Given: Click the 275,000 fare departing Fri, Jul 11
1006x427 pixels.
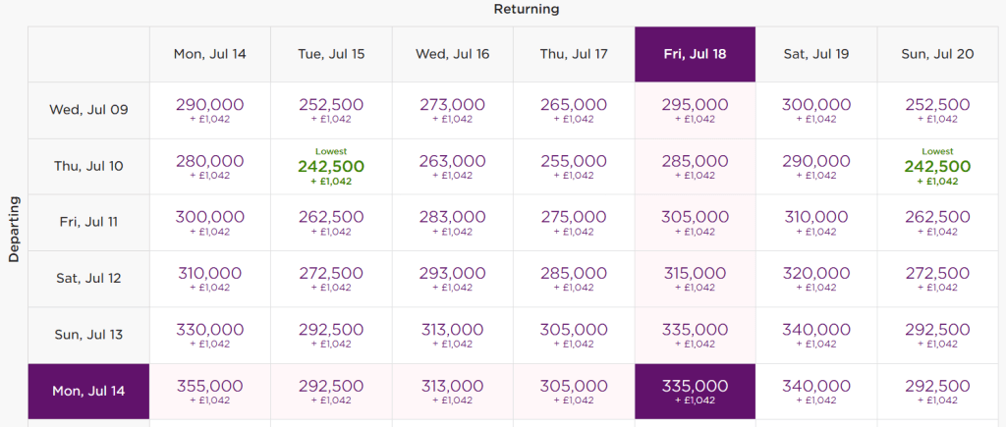Looking at the screenshot, I should tap(574, 222).
